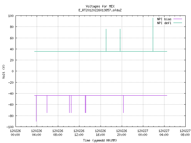Click the y-axis tick label -40
This screenshot has height=143, width=191.
(11, 94)
